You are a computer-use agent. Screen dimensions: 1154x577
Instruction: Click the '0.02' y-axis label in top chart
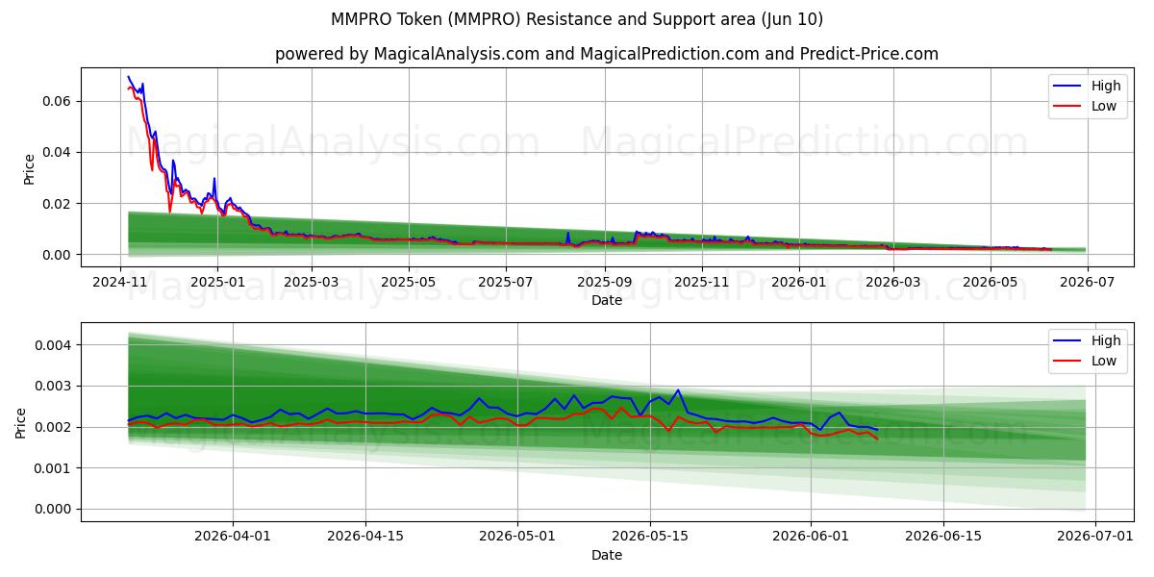coord(59,204)
